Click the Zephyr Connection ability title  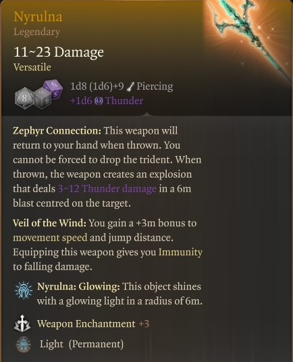click(57, 130)
